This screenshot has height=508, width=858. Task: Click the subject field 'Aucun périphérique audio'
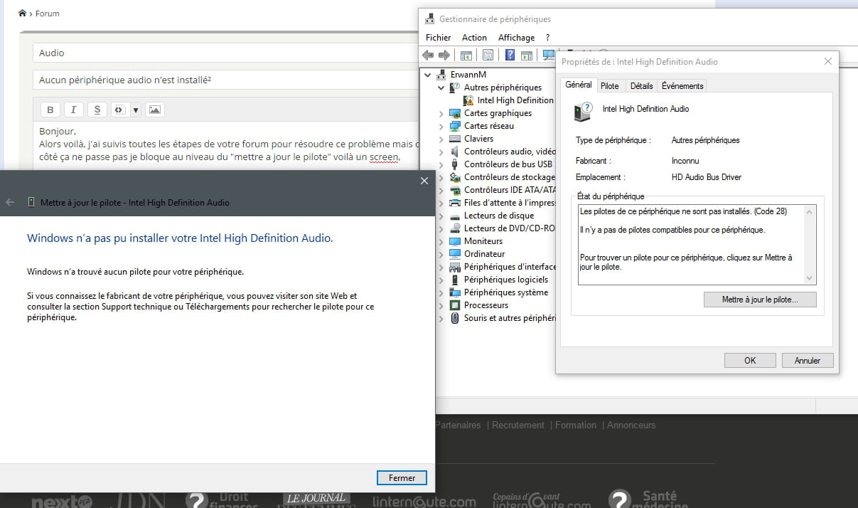point(225,80)
